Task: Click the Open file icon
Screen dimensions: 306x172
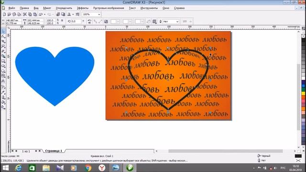Action: point(9,14)
